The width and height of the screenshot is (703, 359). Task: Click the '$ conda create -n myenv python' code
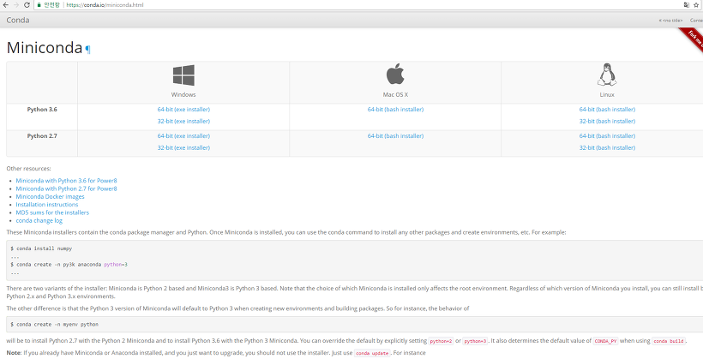[54, 324]
